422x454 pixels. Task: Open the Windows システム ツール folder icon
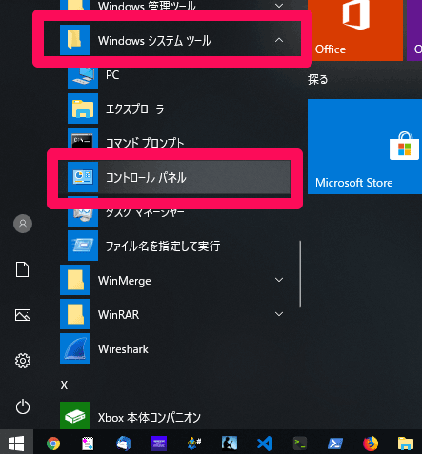(x=75, y=40)
